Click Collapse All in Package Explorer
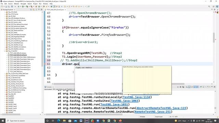219x123 pixels. click(x=31, y=10)
